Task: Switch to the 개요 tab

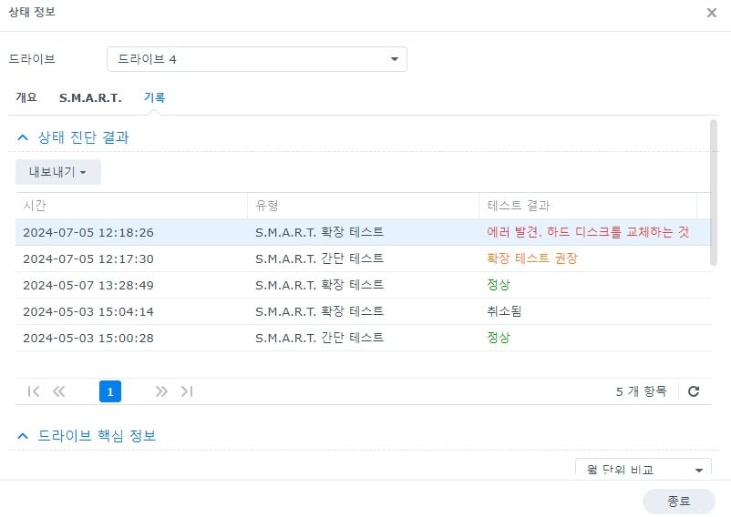Action: (26, 97)
